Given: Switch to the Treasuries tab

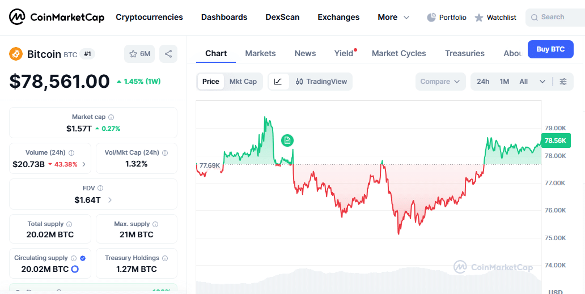Looking at the screenshot, I should (x=465, y=53).
